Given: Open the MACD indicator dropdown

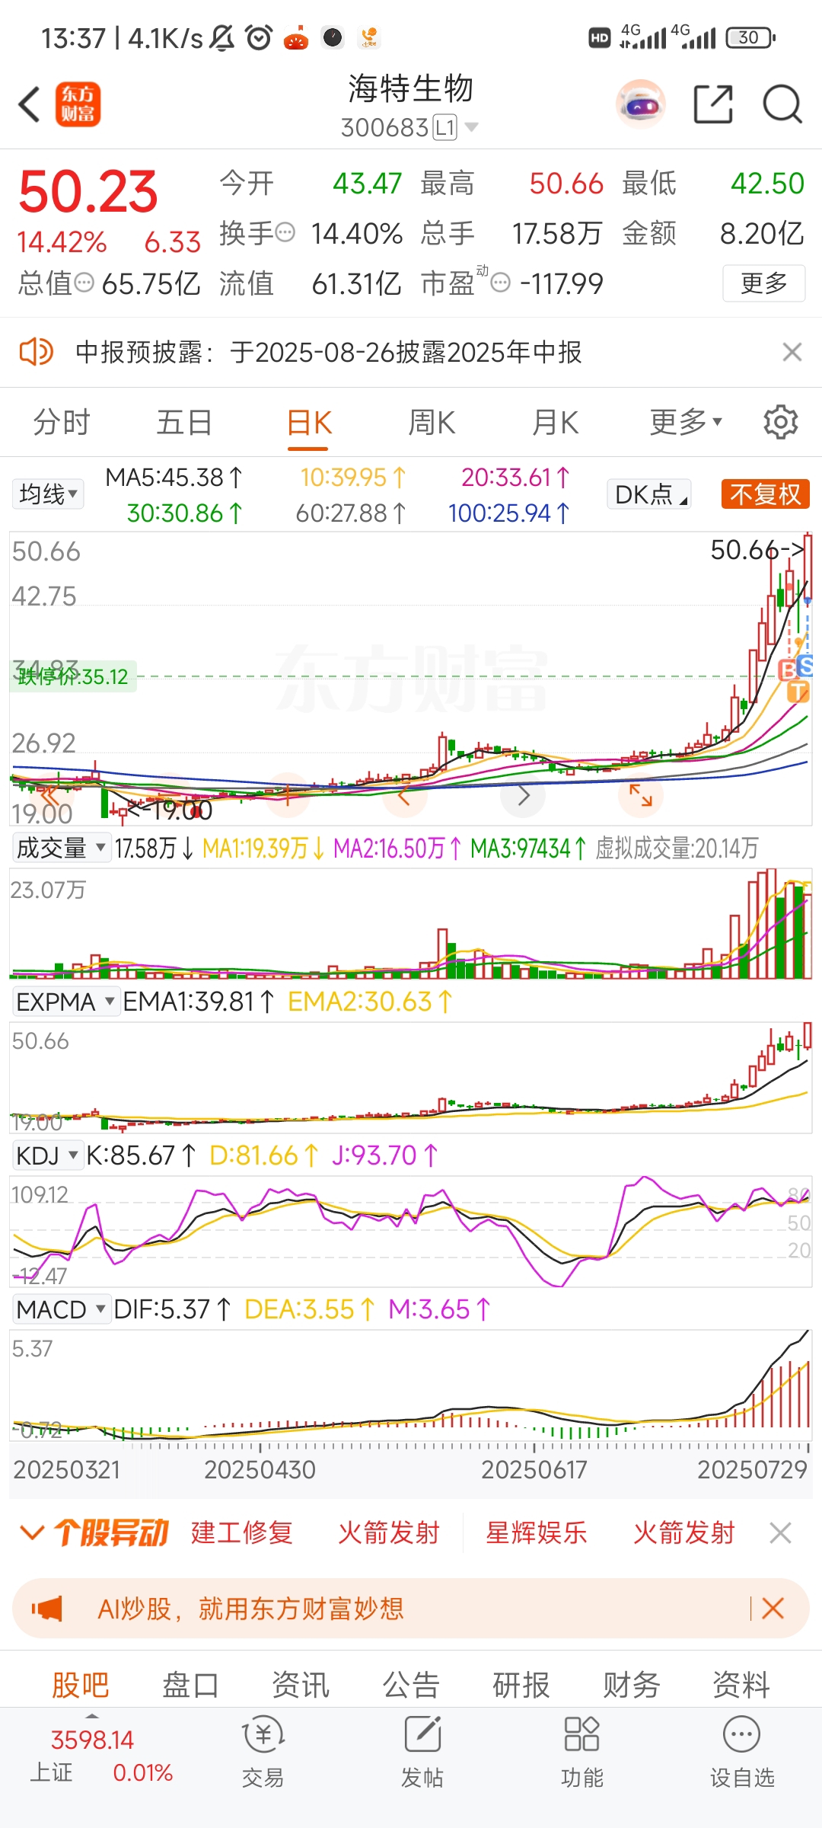Looking at the screenshot, I should [61, 1309].
